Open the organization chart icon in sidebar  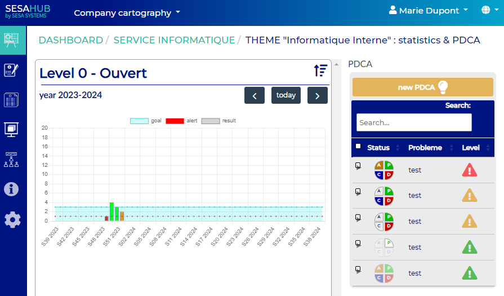12,159
